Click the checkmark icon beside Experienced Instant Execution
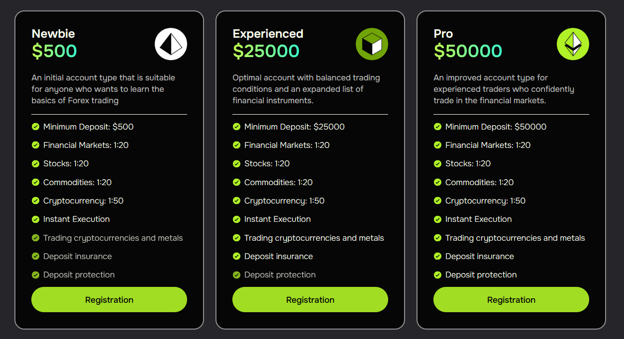The image size is (624, 339). pos(236,219)
